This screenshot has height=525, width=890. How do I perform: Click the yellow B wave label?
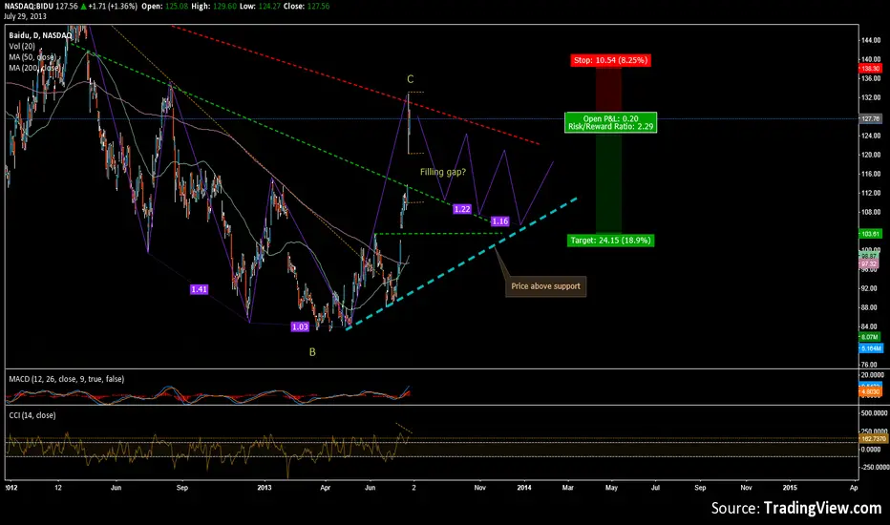click(x=312, y=352)
